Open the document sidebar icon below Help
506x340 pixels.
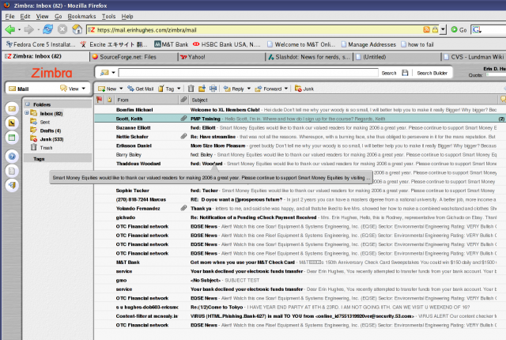pos(12,171)
